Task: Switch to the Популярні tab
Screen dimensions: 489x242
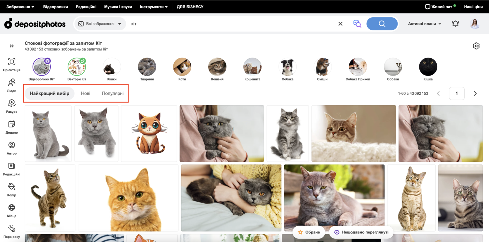Action: coord(113,93)
